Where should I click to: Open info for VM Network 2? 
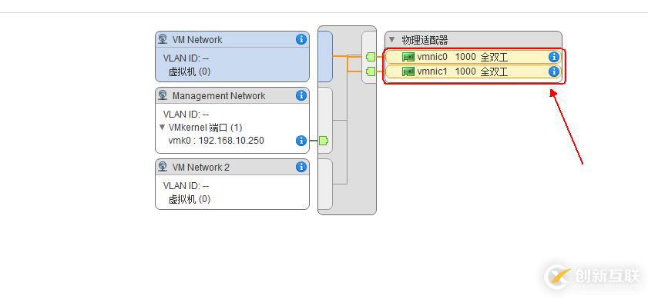301,167
